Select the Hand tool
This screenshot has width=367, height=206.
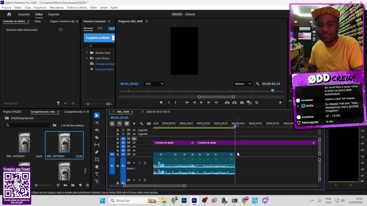[97, 167]
